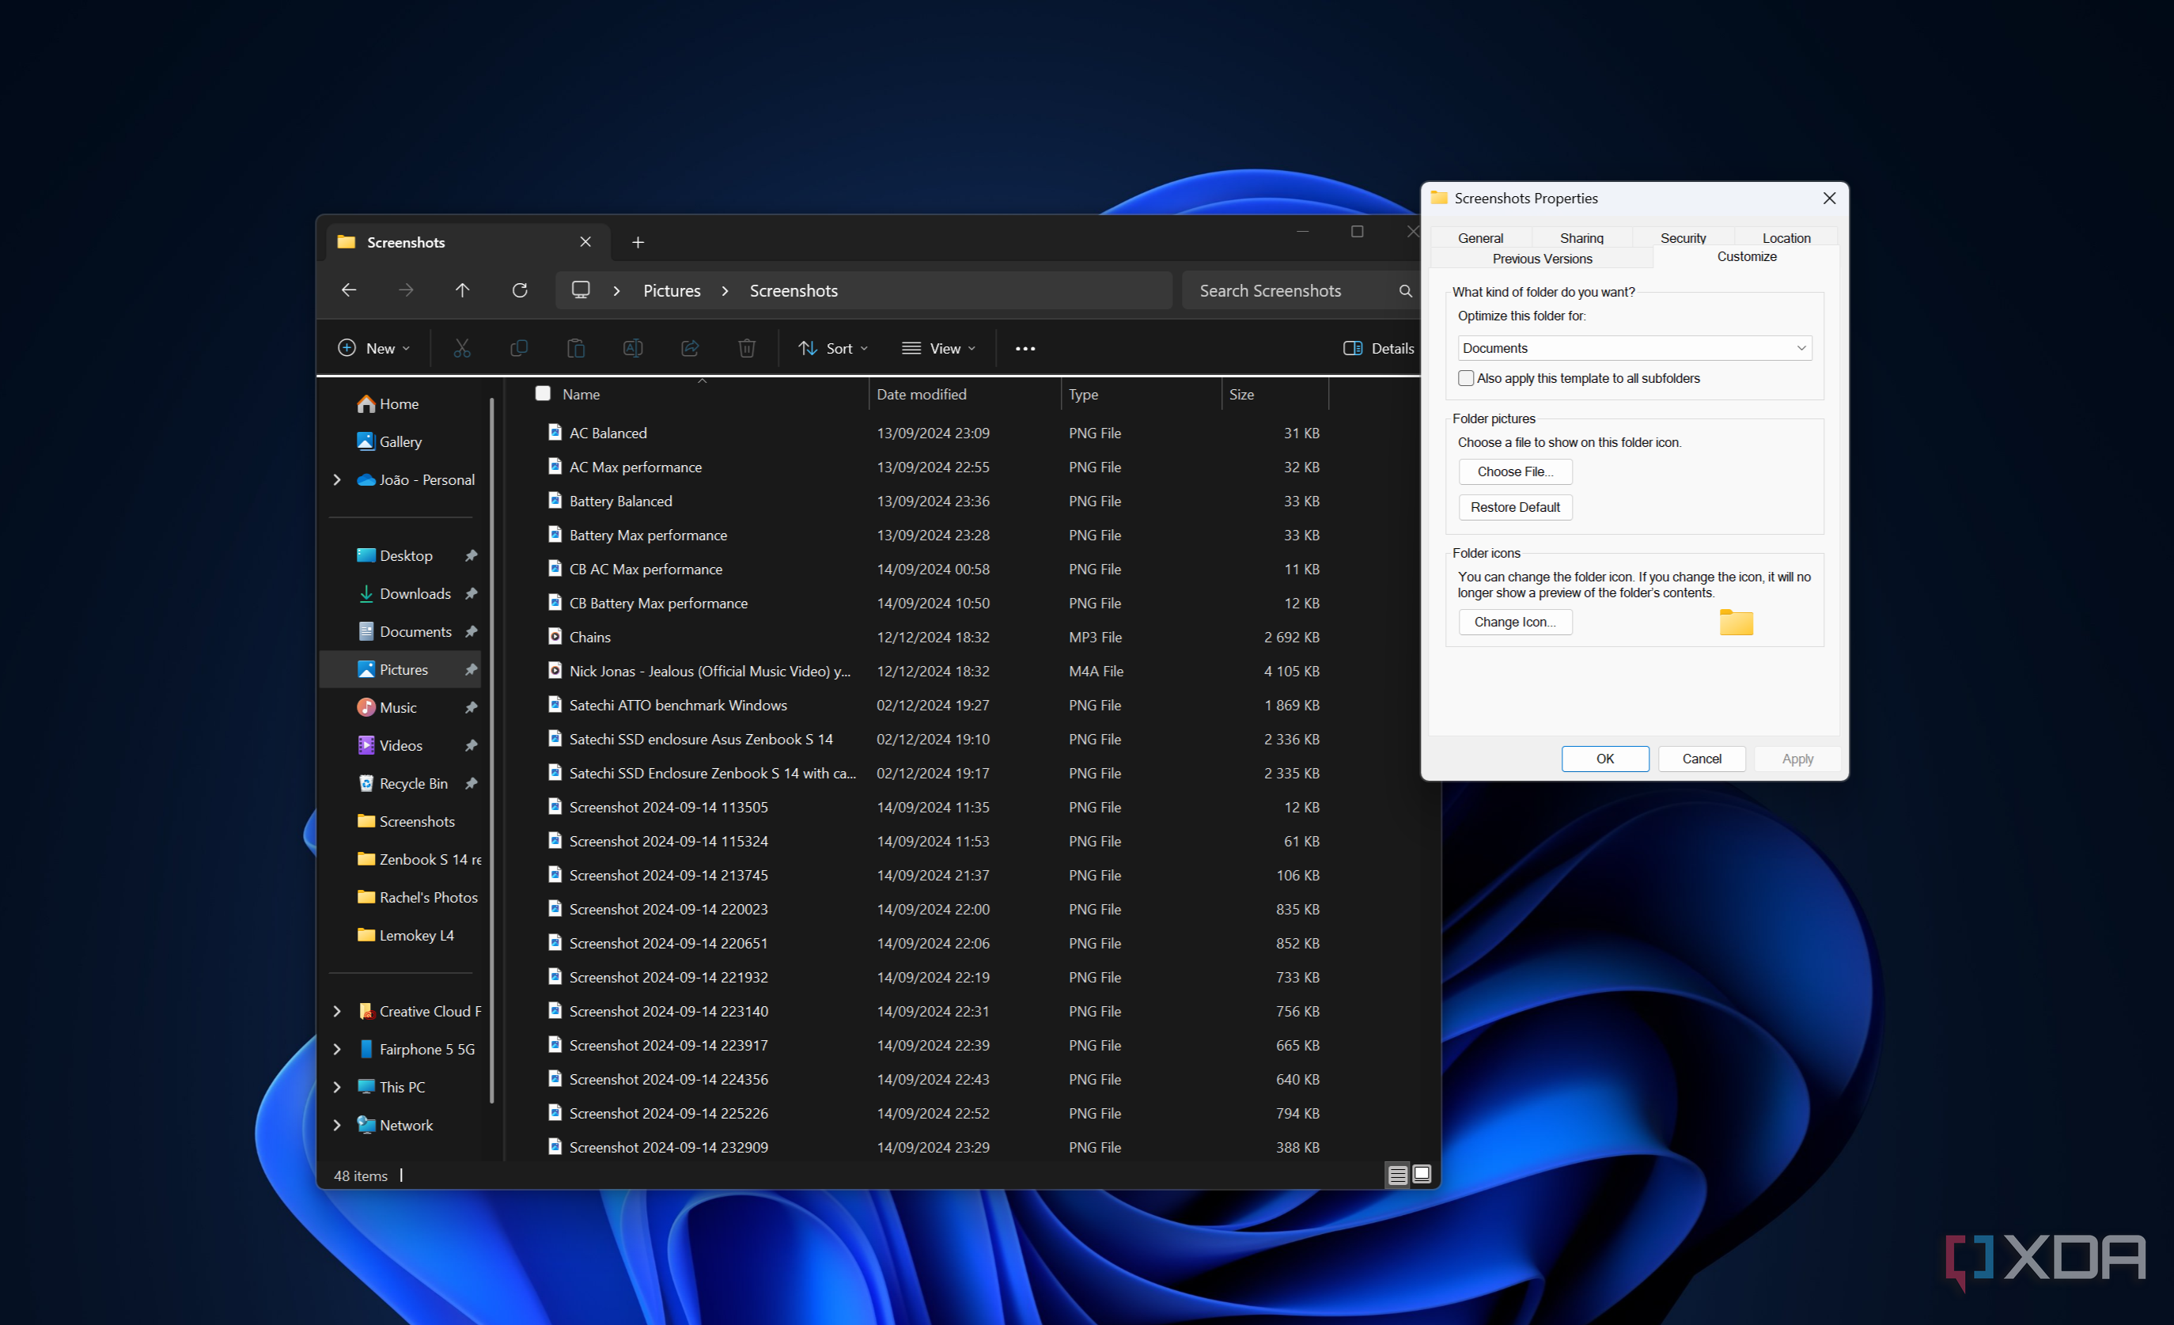This screenshot has width=2174, height=1325.
Task: Open Rachel's Photos folder in sidebar
Action: point(418,897)
